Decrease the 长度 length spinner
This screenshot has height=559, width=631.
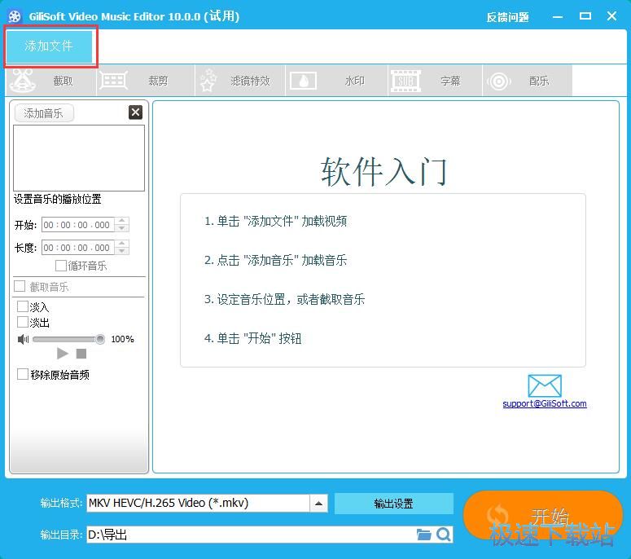[122, 251]
